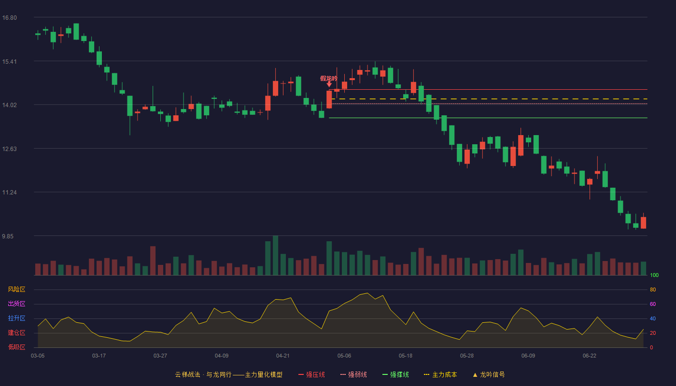Toggle the 主力成本 dashed yellow legend

point(440,374)
